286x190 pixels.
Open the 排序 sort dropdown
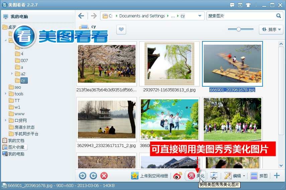[271, 29]
